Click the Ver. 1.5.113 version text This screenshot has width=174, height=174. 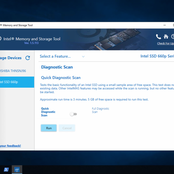32,43
